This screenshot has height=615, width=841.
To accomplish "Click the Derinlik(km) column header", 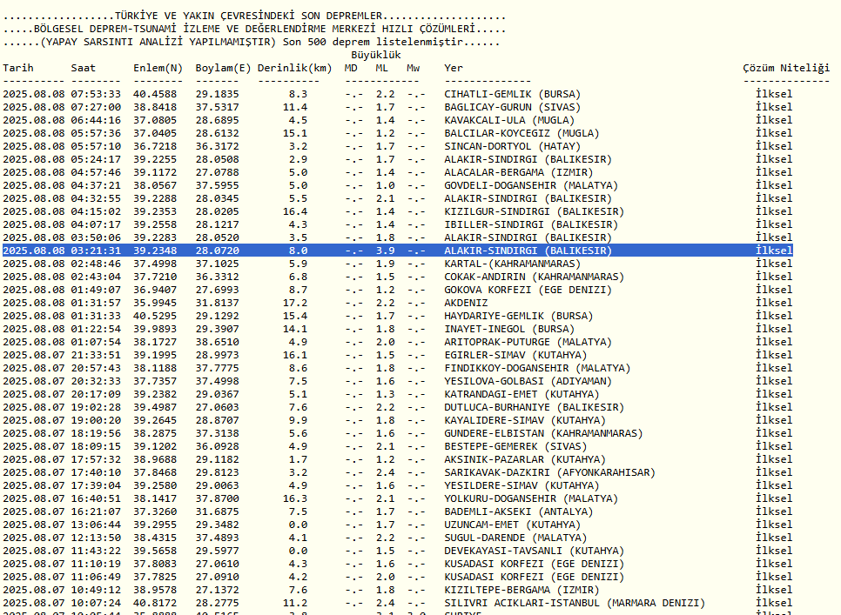I will point(296,67).
